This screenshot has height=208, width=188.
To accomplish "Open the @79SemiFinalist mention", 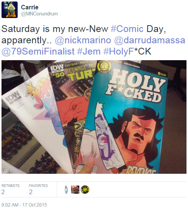I will (x=38, y=51).
